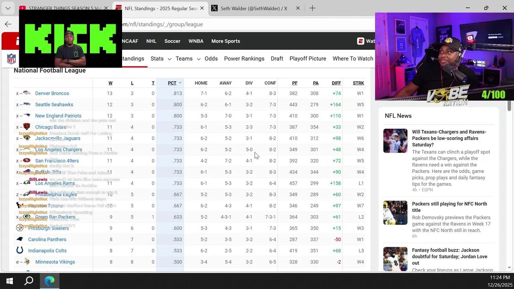Open the Soccer menu item
Viewport: 514px width, 289px height.
[x=172, y=41]
